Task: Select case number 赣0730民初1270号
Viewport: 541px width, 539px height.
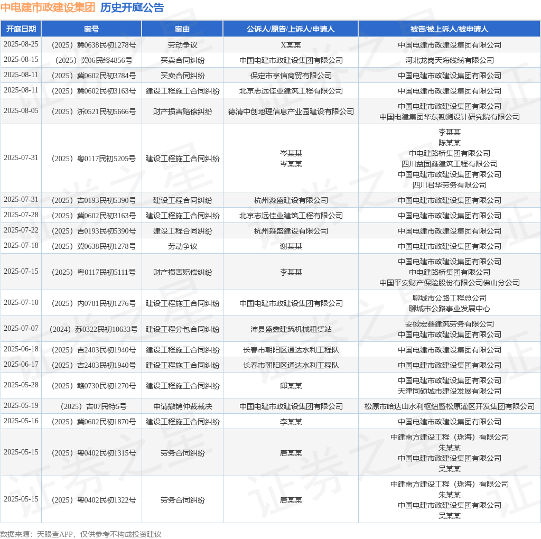Action: [94, 386]
